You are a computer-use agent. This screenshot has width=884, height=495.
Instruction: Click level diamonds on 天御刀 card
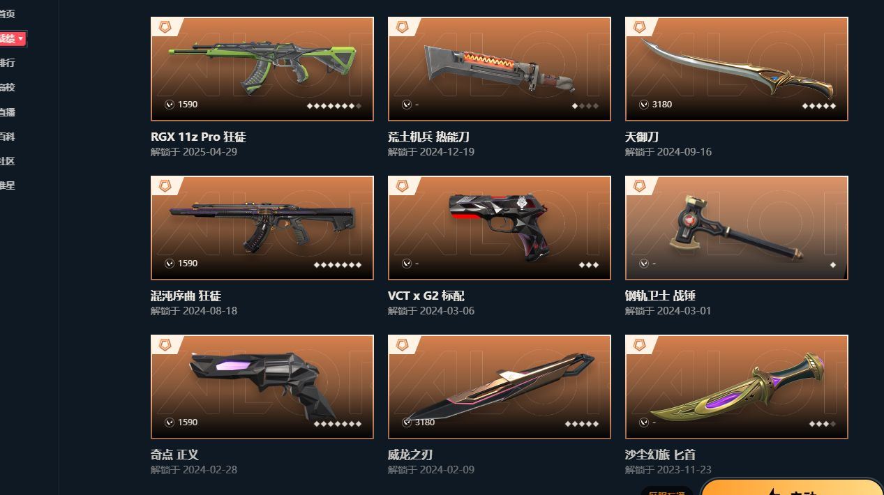(x=819, y=106)
